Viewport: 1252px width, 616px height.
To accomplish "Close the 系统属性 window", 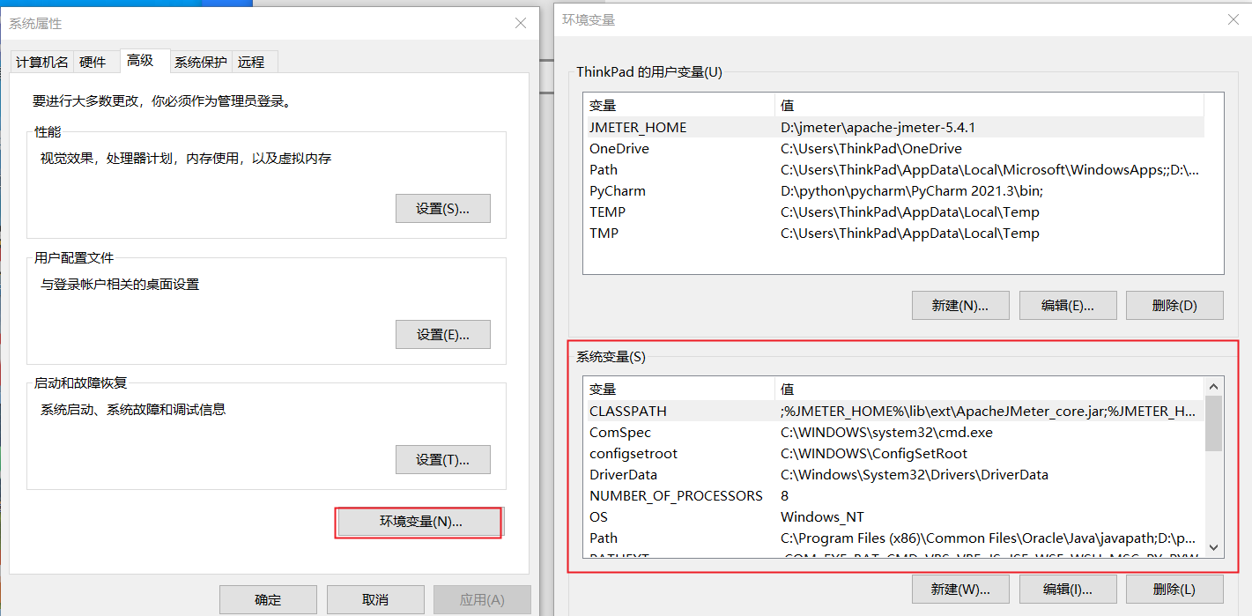I will tap(521, 23).
